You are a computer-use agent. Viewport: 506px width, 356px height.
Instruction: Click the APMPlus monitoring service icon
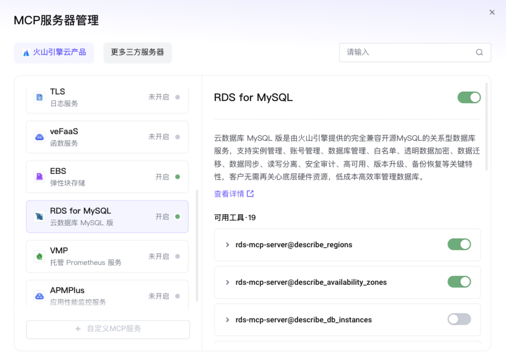point(39,296)
